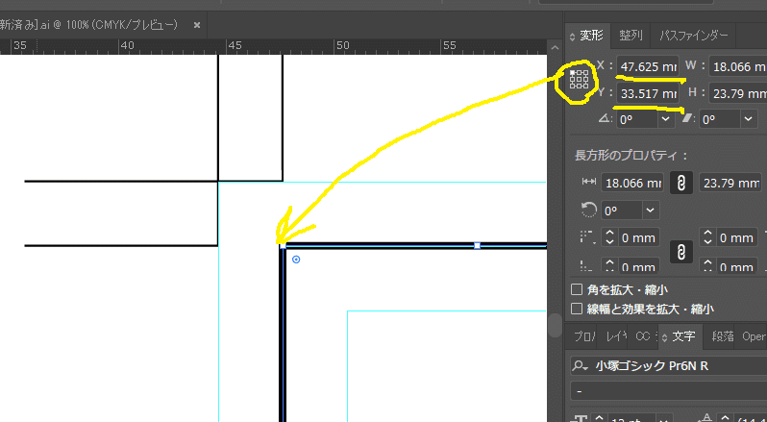
Task: Click the rectangle rotation angle icon
Action: (589, 211)
